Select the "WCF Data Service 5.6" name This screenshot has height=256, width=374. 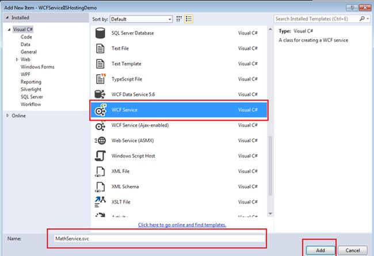[133, 94]
